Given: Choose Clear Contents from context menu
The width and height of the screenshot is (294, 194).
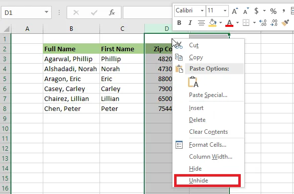Looking at the screenshot, I should (208, 132).
